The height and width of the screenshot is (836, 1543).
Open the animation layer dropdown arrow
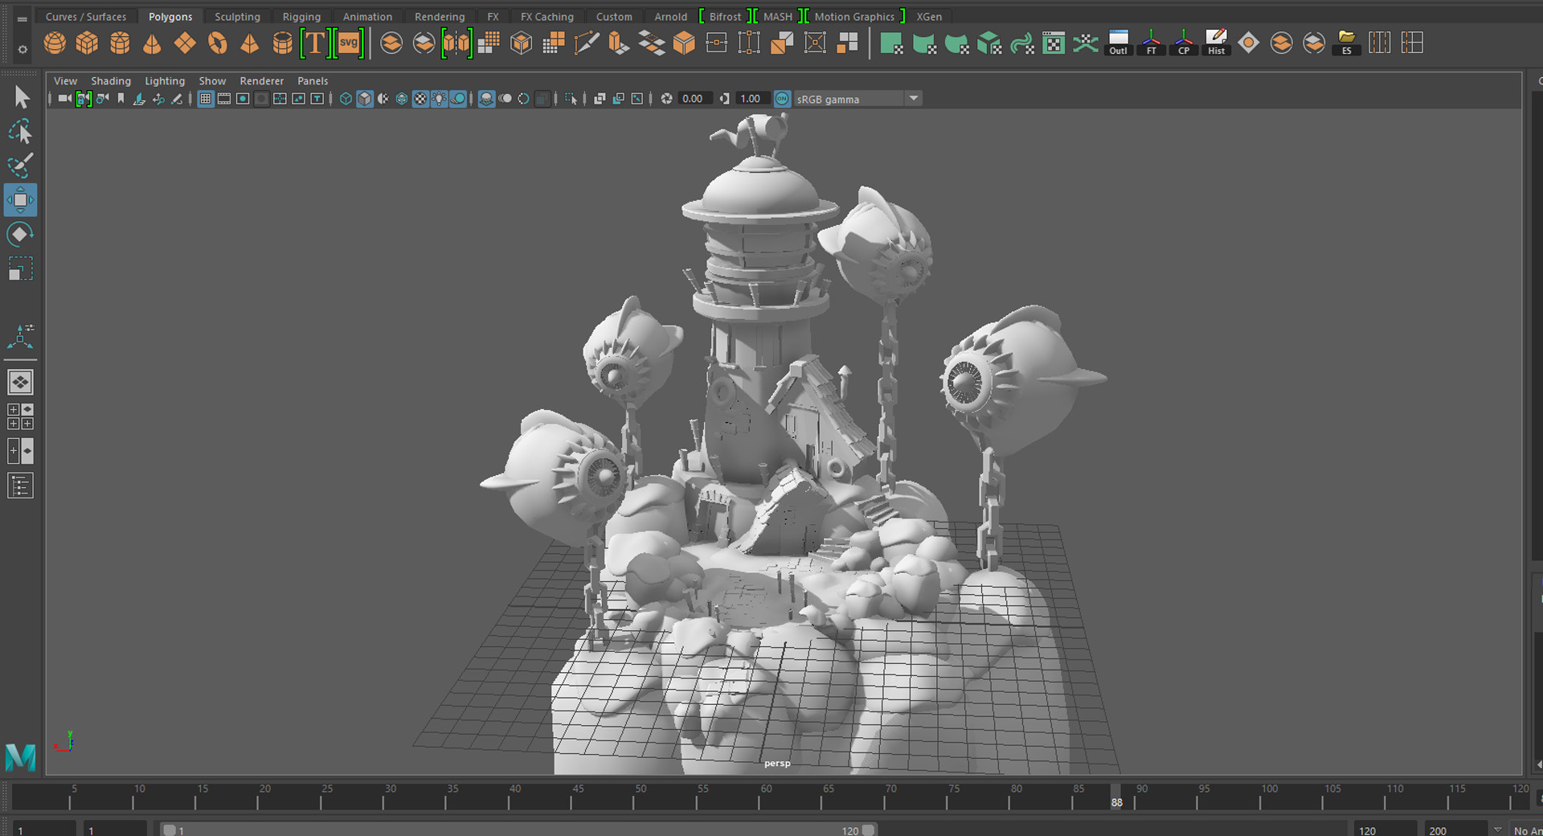click(1497, 830)
